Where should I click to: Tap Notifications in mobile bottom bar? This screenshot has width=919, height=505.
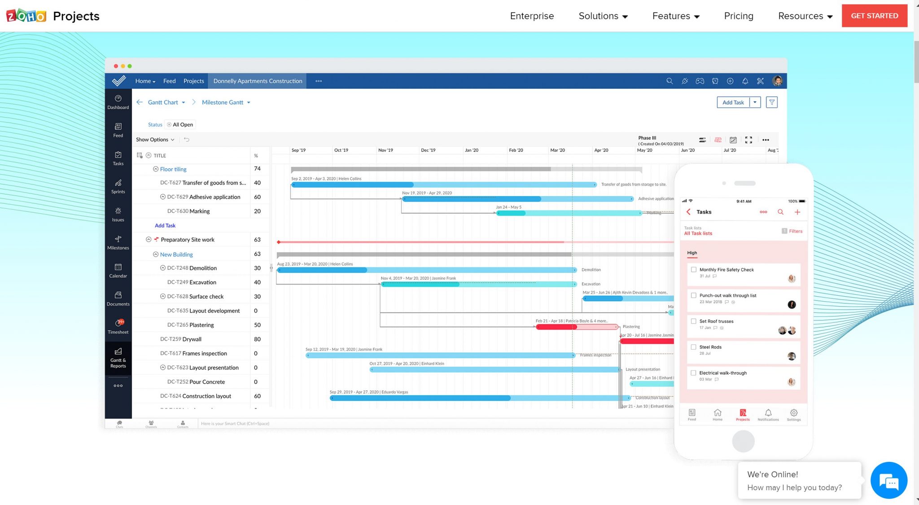point(768,415)
